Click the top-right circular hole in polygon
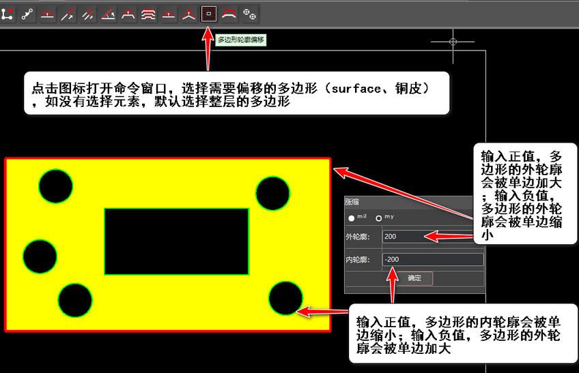 click(272, 194)
